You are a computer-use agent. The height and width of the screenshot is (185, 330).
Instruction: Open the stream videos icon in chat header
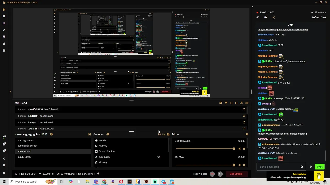tap(266, 17)
